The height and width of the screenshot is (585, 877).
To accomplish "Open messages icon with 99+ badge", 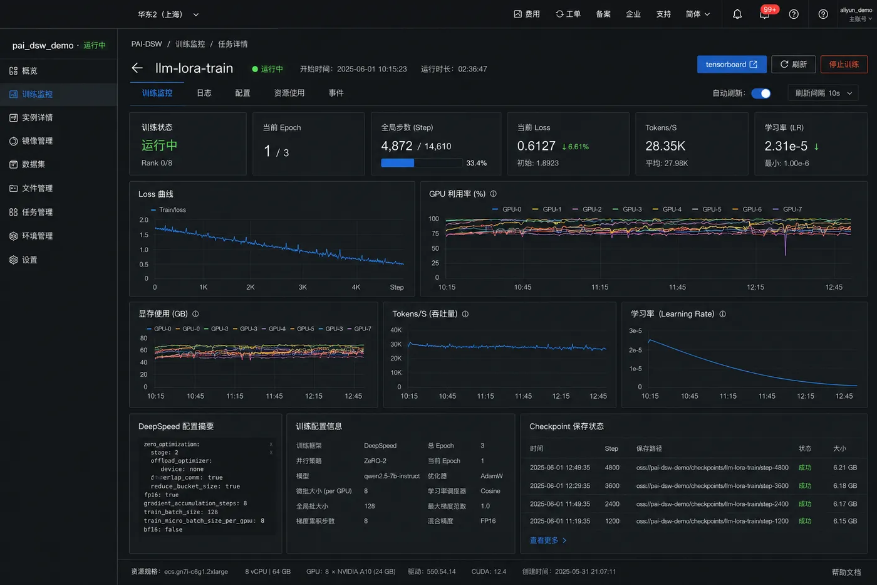I will click(765, 14).
